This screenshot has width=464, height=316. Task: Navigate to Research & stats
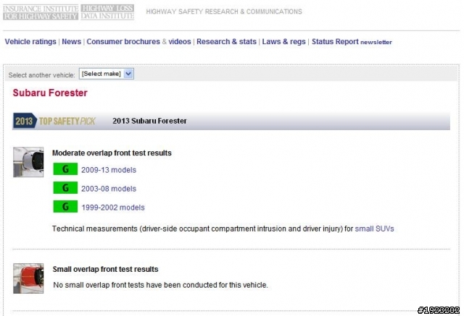pyautogui.click(x=226, y=42)
